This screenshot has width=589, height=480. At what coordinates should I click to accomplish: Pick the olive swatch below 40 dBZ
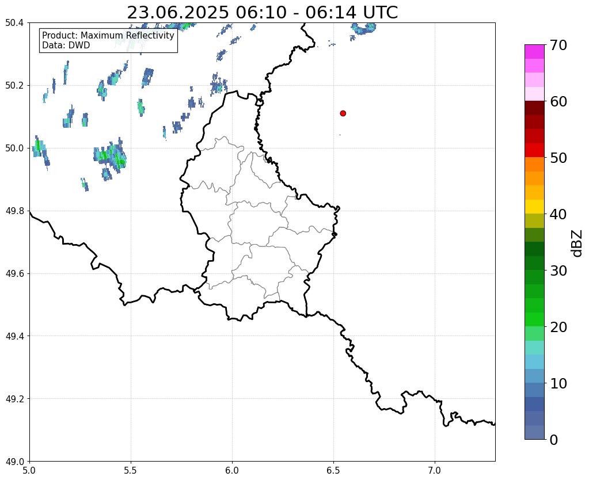click(x=534, y=221)
